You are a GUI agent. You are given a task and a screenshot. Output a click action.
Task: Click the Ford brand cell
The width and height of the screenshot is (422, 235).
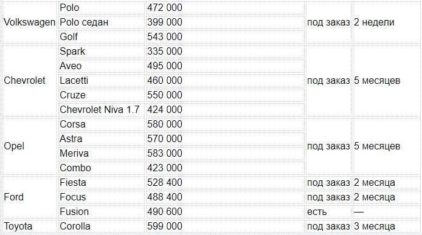click(x=29, y=197)
